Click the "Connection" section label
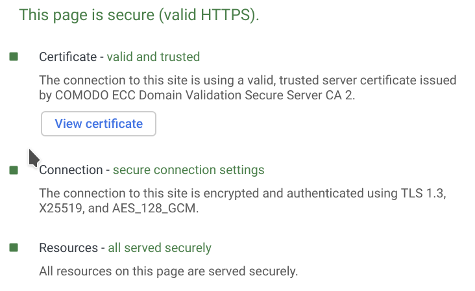Viewport: 475px width, 291px height. coord(71,170)
